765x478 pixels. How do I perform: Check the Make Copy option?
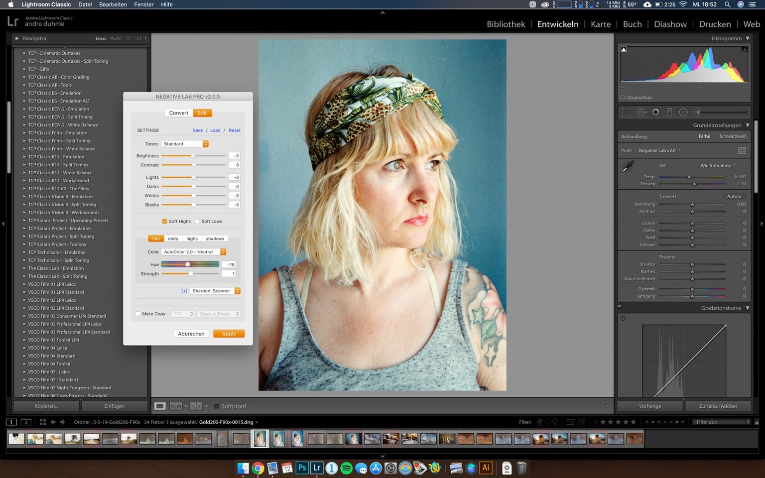pos(138,314)
